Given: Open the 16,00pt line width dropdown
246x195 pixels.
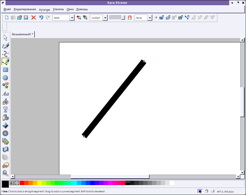Looking at the screenshot, I should point(105,18).
